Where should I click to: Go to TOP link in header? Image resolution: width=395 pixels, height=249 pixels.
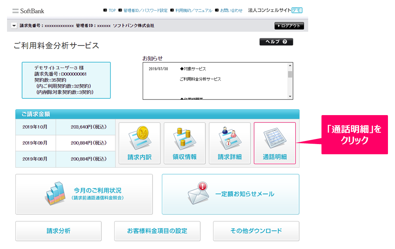tap(112, 10)
